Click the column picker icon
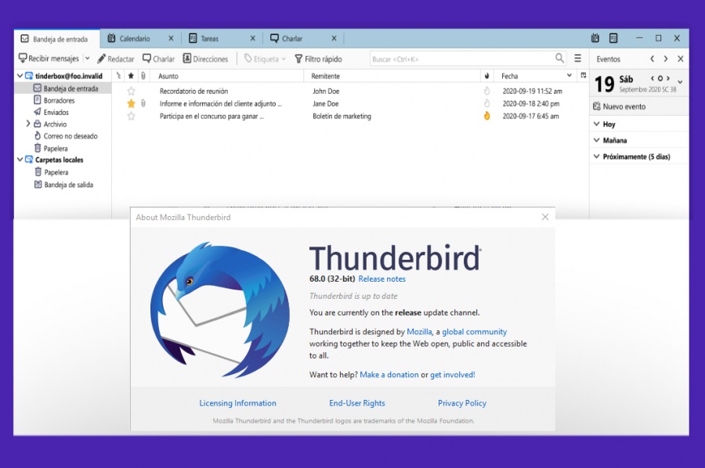This screenshot has height=468, width=705. pos(583,75)
